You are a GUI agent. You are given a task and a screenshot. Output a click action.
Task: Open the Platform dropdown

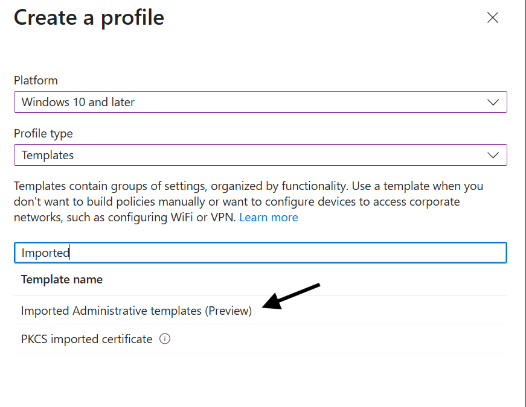260,102
